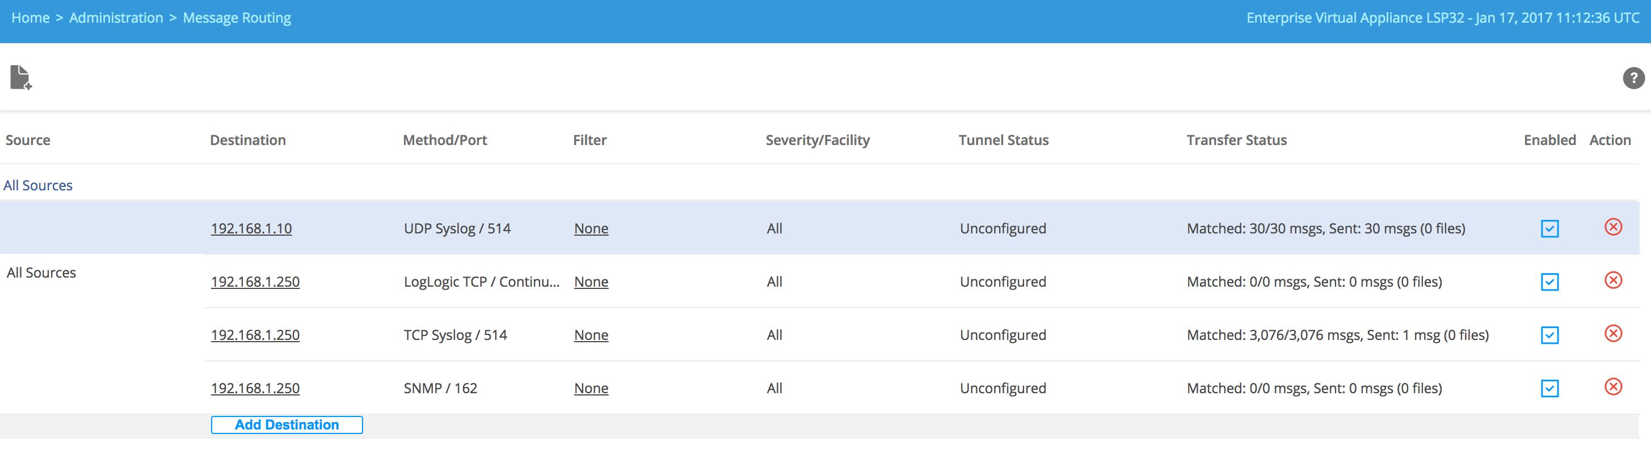Remove the SNMP / 162 destination
The height and width of the screenshot is (451, 1651).
click(x=1612, y=386)
